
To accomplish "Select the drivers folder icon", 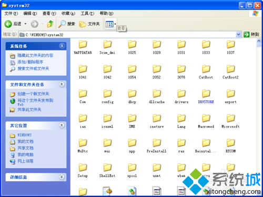I will tap(181, 94).
